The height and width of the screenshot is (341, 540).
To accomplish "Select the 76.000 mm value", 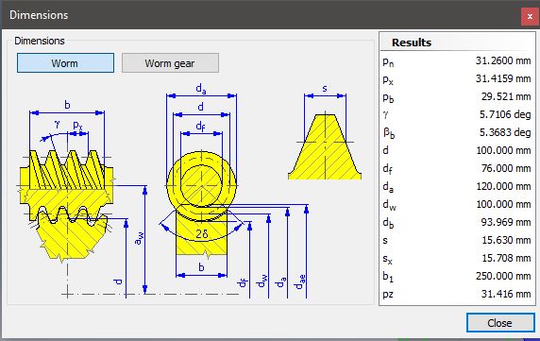I will pos(506,168).
